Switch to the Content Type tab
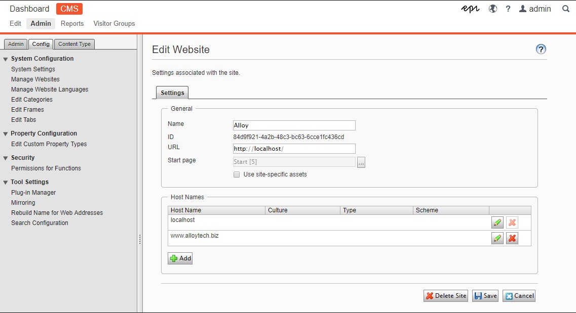Image resolution: width=576 pixels, height=313 pixels. 74,44
